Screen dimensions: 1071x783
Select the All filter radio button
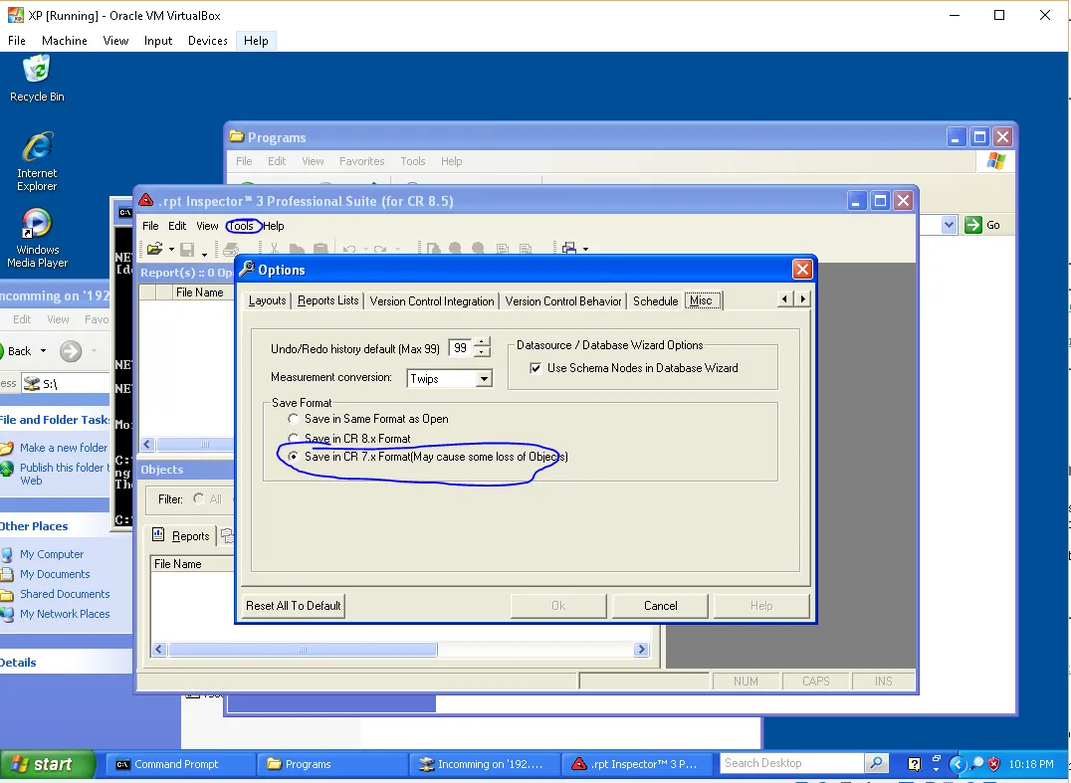pos(199,498)
